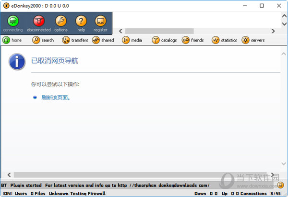Click the blue info icon on the page
Viewport: 288px width, 197px height.
click(17, 62)
